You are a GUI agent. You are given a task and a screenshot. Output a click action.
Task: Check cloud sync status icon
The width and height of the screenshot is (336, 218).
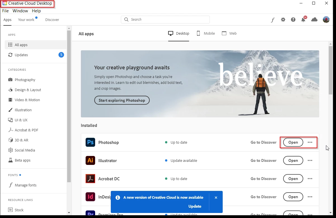[314, 19]
